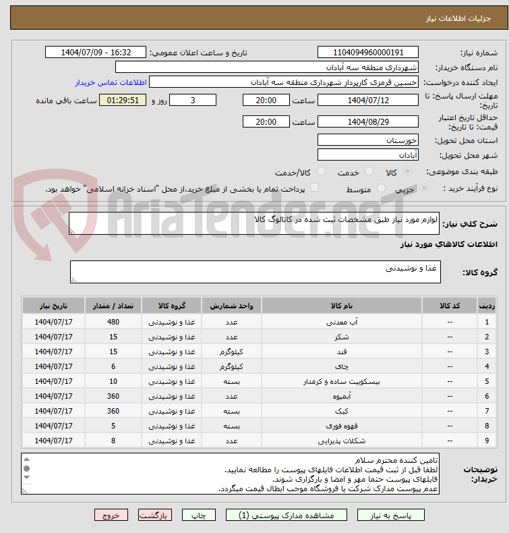Screen dimensions: 509x533
Task: Select the کالا radio button
Action: [407, 171]
